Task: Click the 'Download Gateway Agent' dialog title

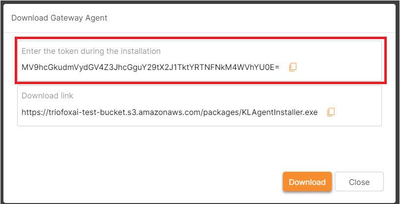Action: point(59,18)
